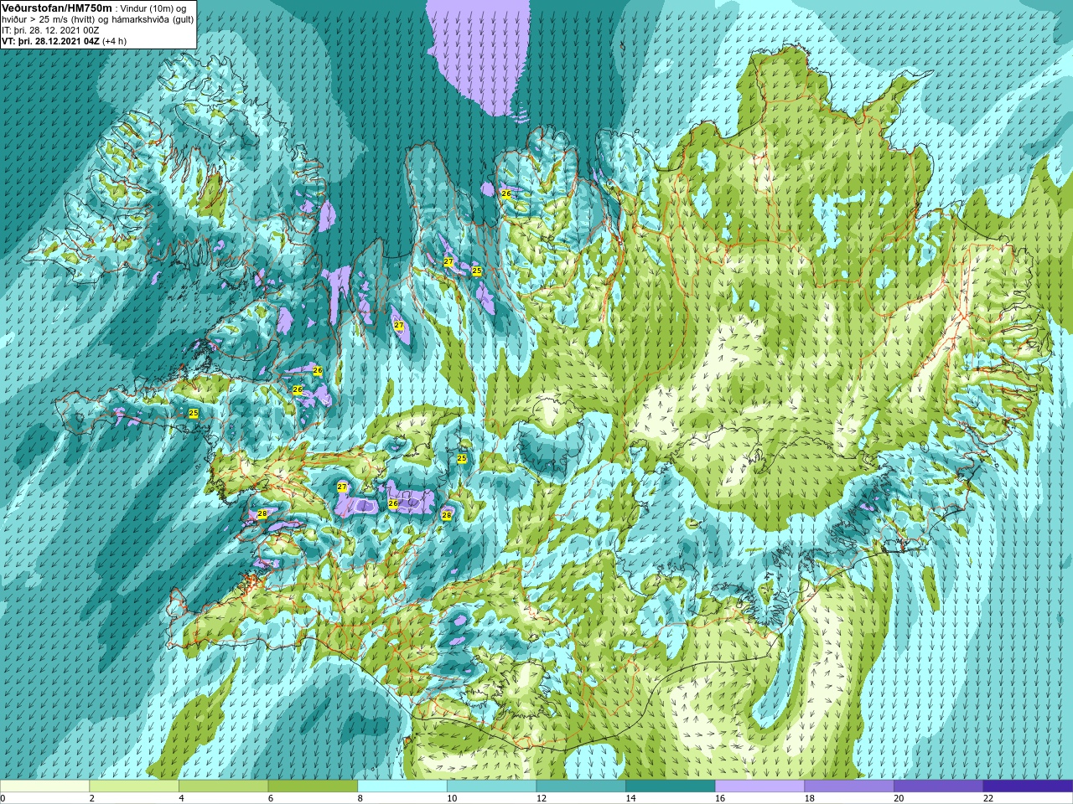Pick the palest 0–2 m/s legend swatch
1073x804 pixels.
point(44,786)
